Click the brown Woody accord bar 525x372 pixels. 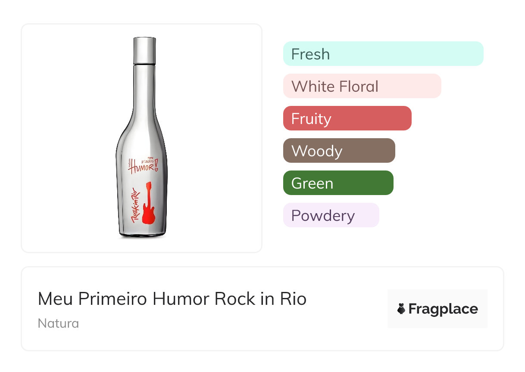339,151
